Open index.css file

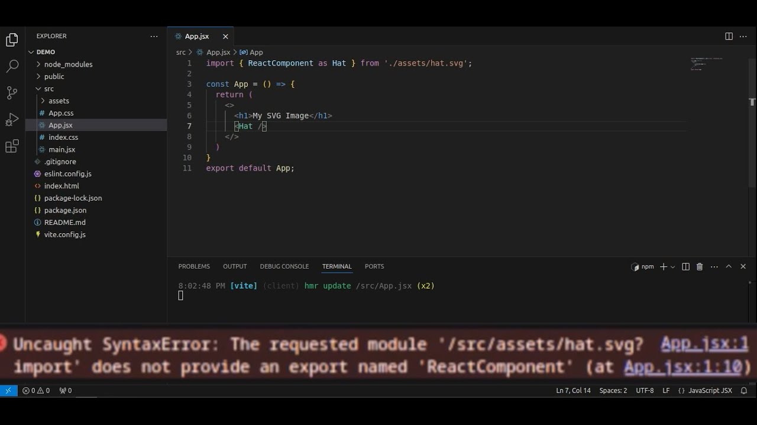pos(63,138)
